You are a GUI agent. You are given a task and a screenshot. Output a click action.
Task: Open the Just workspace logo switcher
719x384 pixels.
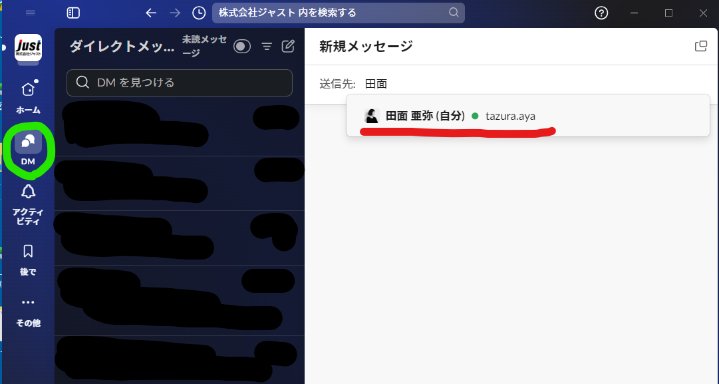click(x=28, y=47)
